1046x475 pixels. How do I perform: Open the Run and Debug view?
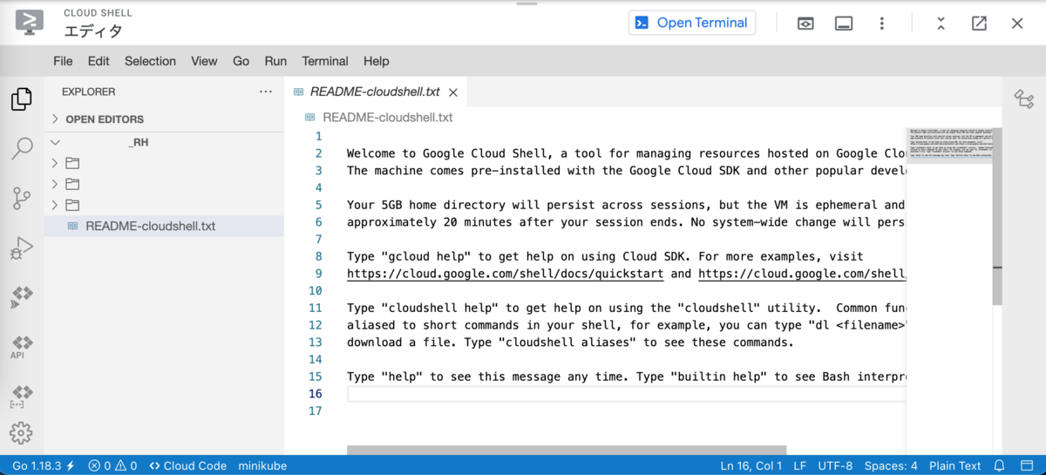coord(22,248)
